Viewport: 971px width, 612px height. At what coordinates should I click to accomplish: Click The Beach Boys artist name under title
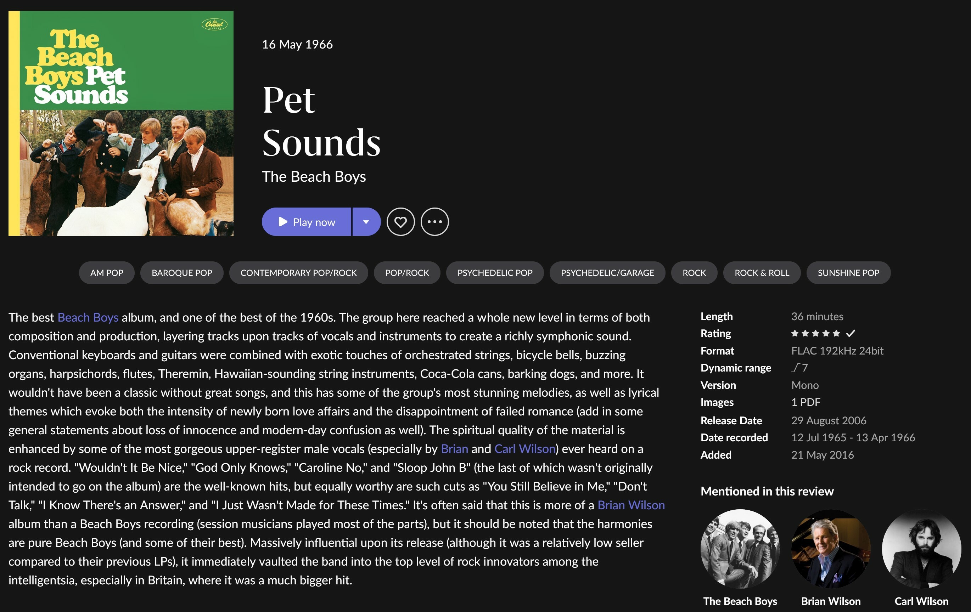pos(314,176)
